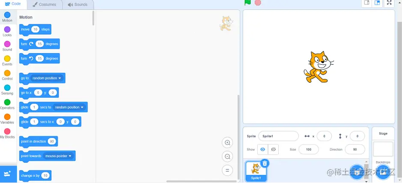Hide the sprite with crossed-eye button
402x183 pixels.
(273, 150)
